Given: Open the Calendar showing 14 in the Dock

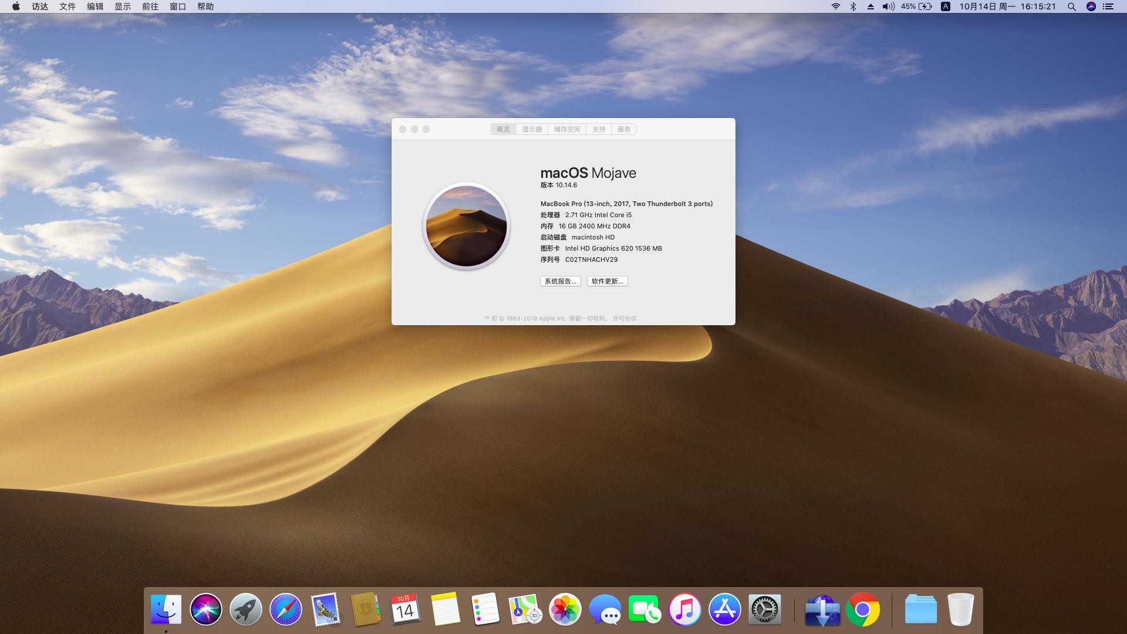Looking at the screenshot, I should (405, 609).
